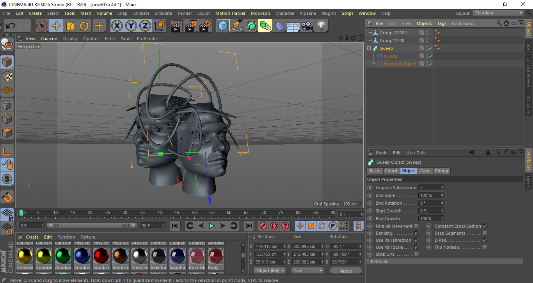Screen dimensions: 533x283
Task: Add a Cube primitive object
Action: point(223,26)
